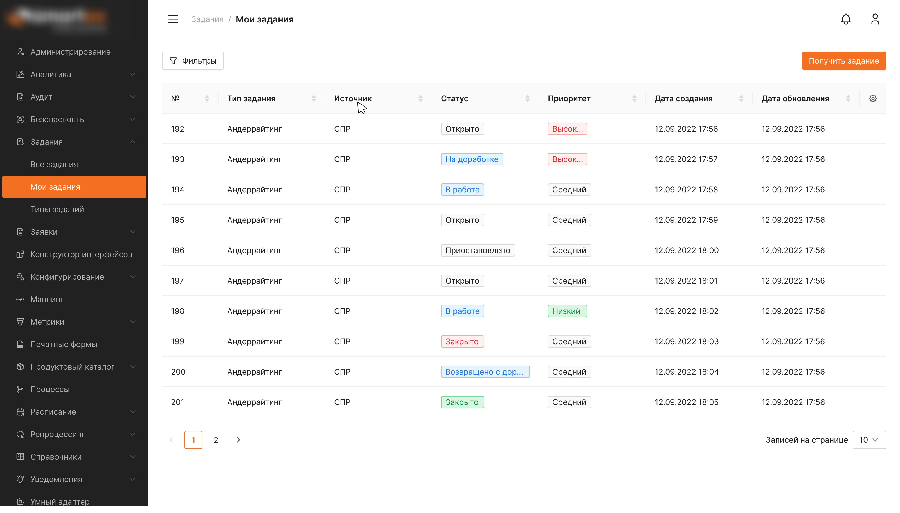Open table column settings gear
The width and height of the screenshot is (900, 513).
[872, 98]
